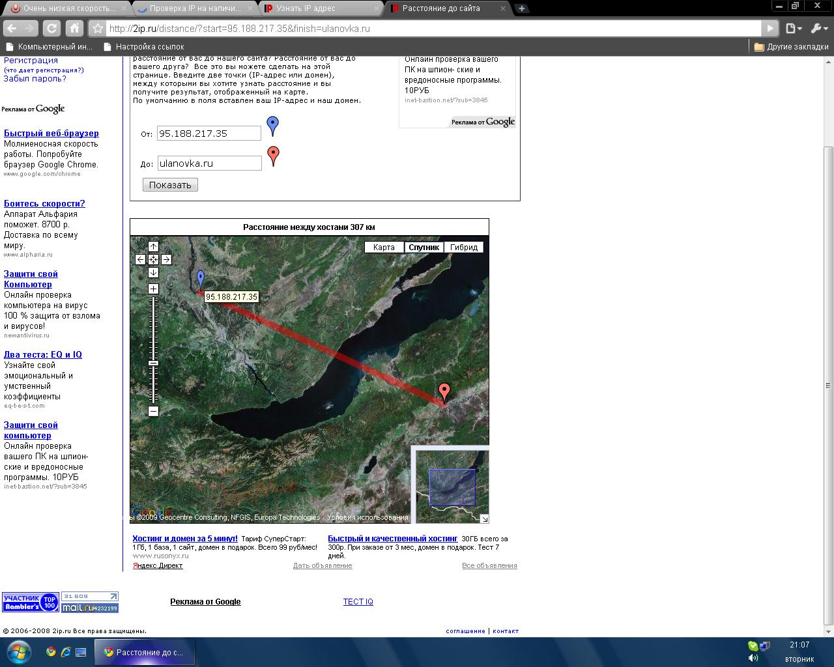The image size is (834, 667).
Task: Click the map zoom slider handle
Action: [153, 363]
